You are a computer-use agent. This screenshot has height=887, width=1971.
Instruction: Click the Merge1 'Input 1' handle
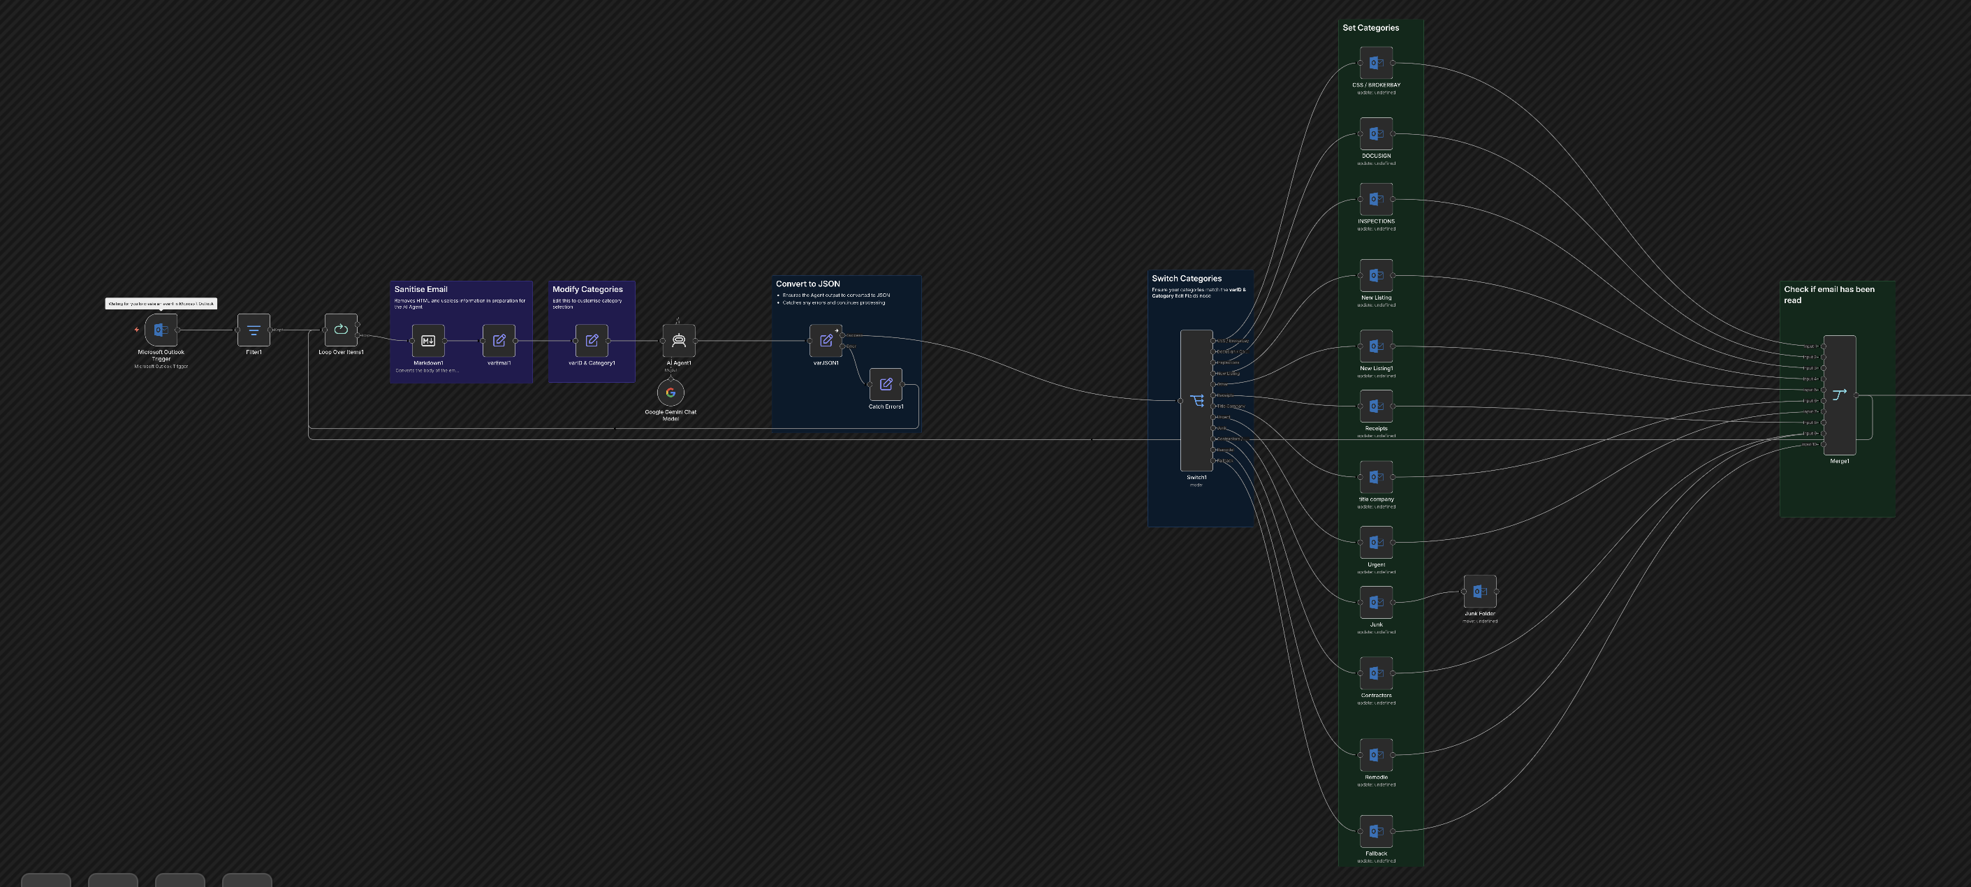(x=1824, y=346)
